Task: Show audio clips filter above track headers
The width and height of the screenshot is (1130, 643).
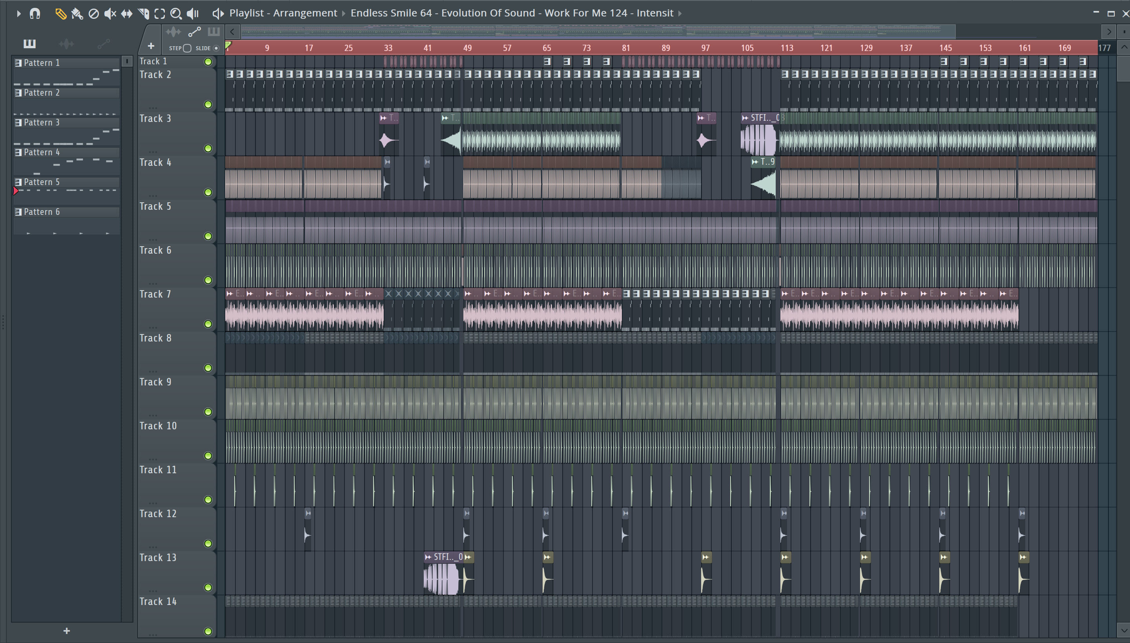Action: click(x=173, y=32)
